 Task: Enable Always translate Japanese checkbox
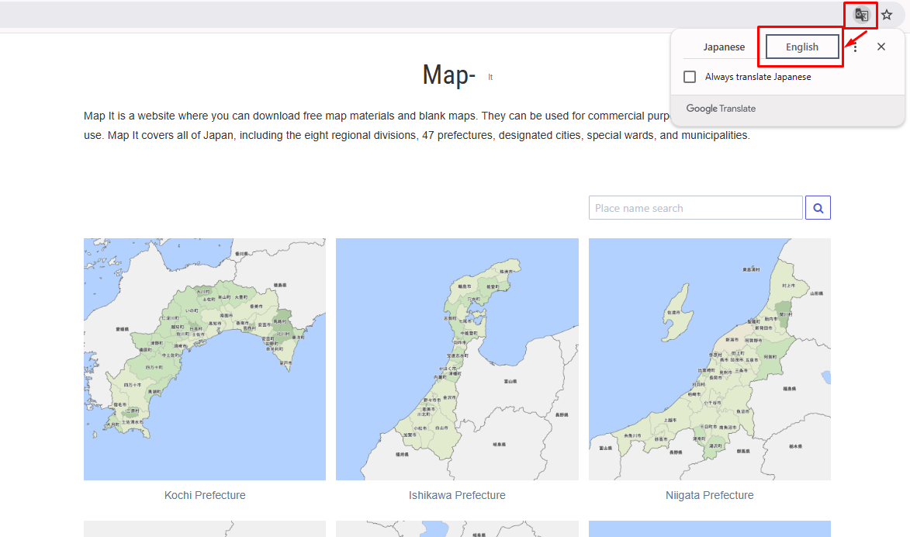pyautogui.click(x=690, y=77)
